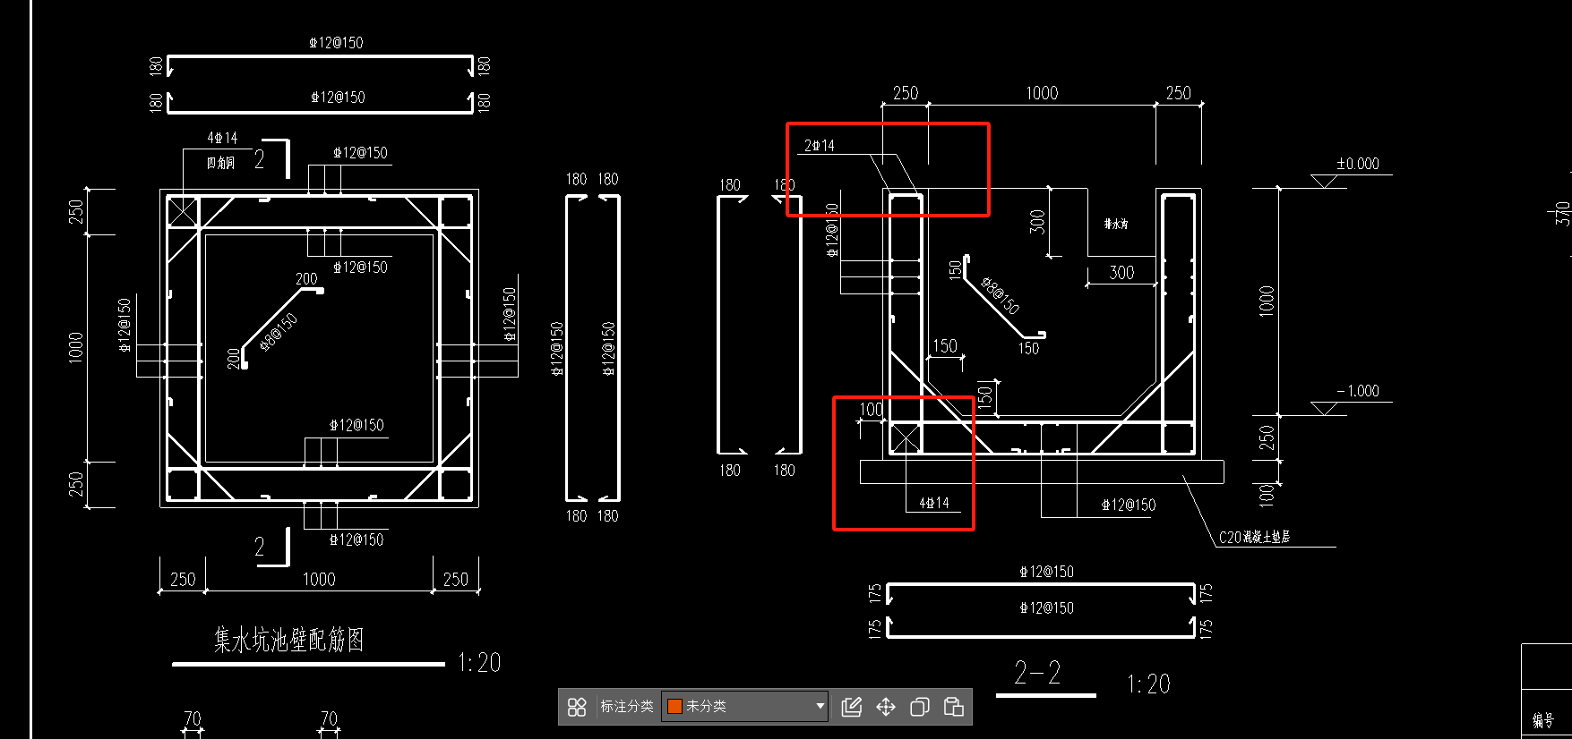This screenshot has width=1572, height=739.
Task: Click the 编号 title block cell
Action: [x=1542, y=720]
